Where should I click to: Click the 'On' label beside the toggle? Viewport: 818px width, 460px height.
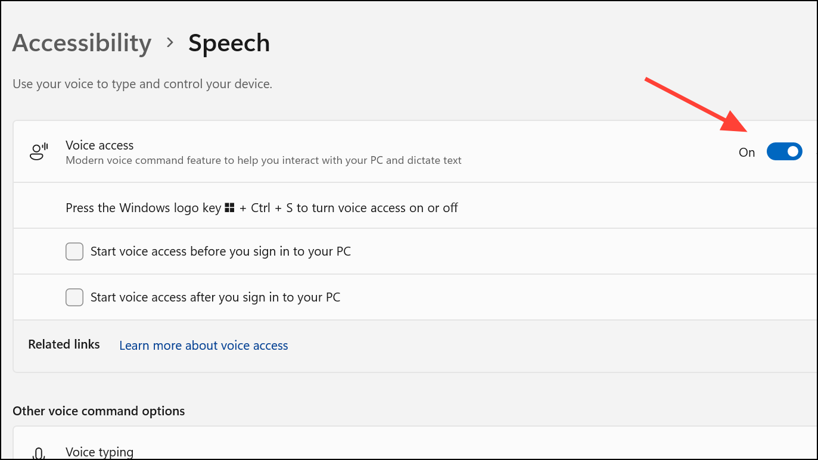tap(747, 152)
